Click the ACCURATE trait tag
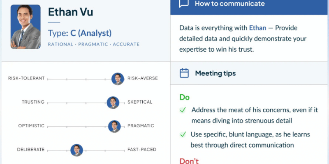Image resolution: width=329 pixels, height=164 pixels. [126, 44]
